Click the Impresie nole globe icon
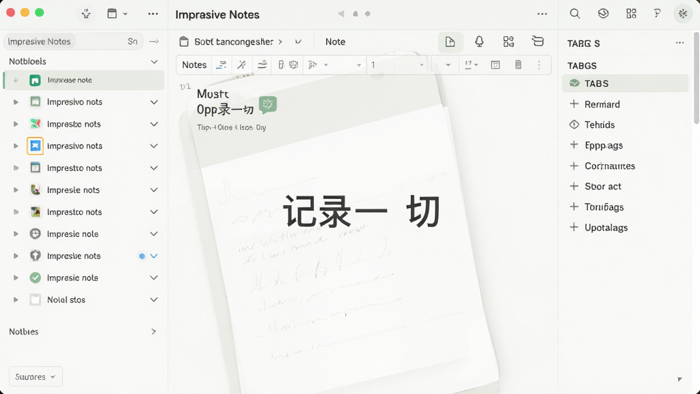Viewport: 700px width, 394px height. click(x=36, y=234)
